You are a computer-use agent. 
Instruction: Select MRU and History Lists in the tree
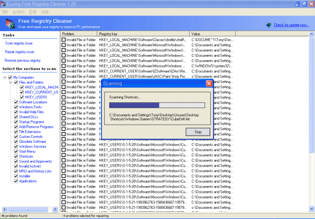[35, 171]
